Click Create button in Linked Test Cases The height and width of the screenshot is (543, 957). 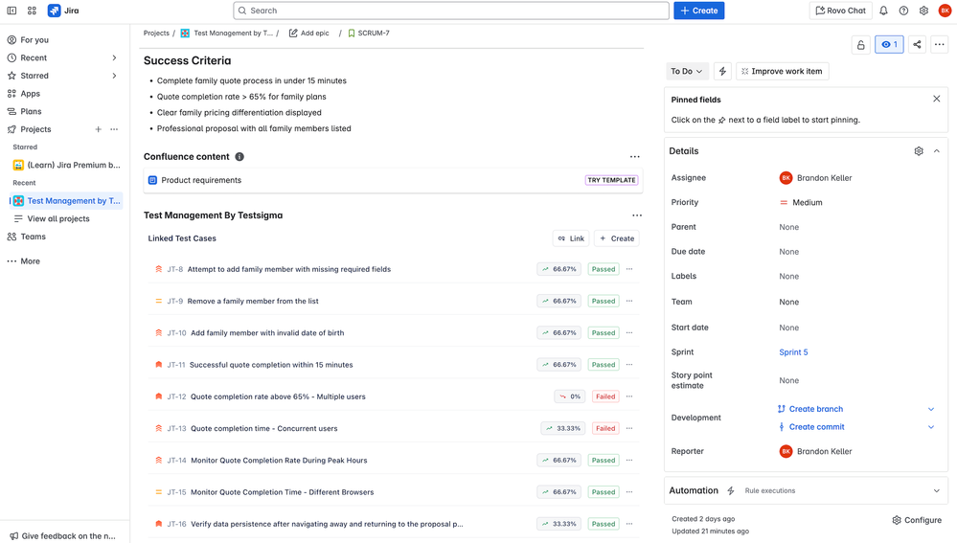tap(616, 238)
